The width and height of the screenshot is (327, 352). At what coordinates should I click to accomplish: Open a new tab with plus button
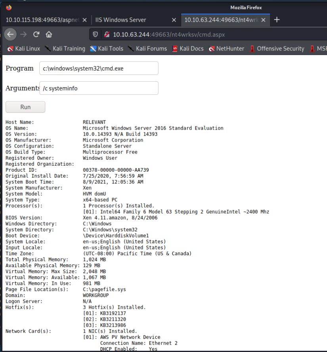(x=277, y=20)
